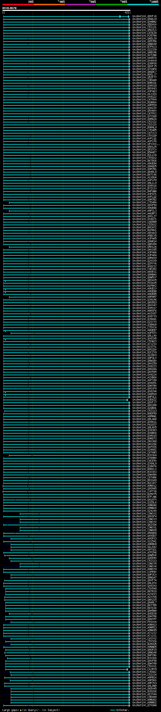Click the purple ~60% identity legend segment
This screenshot has height=712, width=161.
(x=81, y=5)
